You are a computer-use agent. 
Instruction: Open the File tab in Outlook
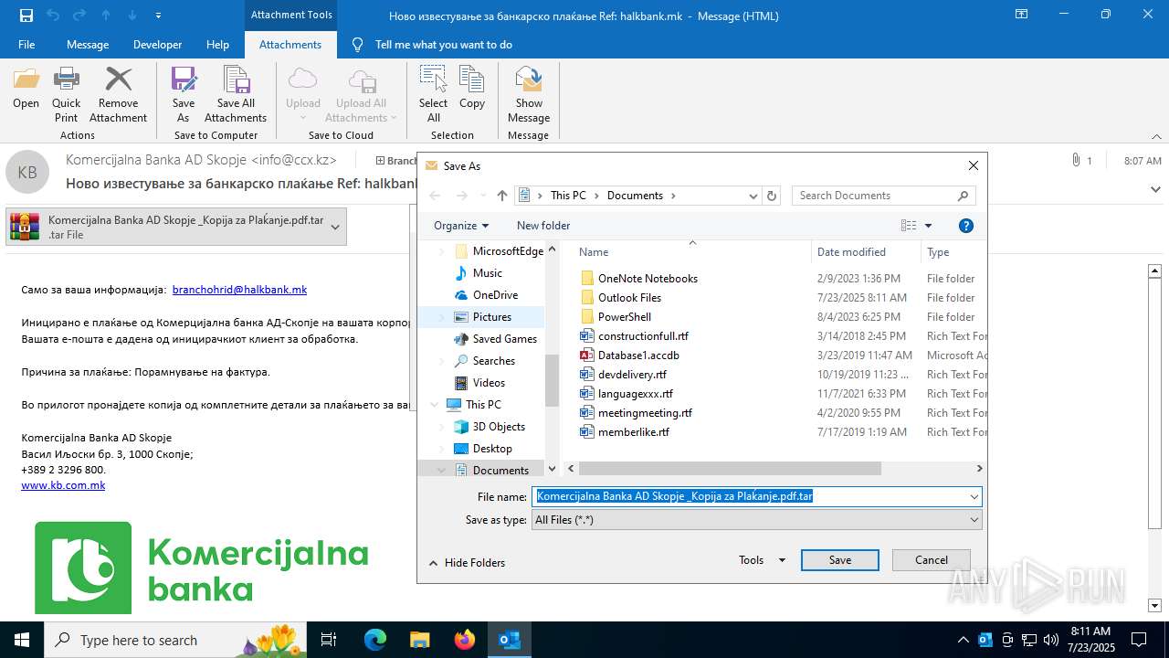point(26,45)
